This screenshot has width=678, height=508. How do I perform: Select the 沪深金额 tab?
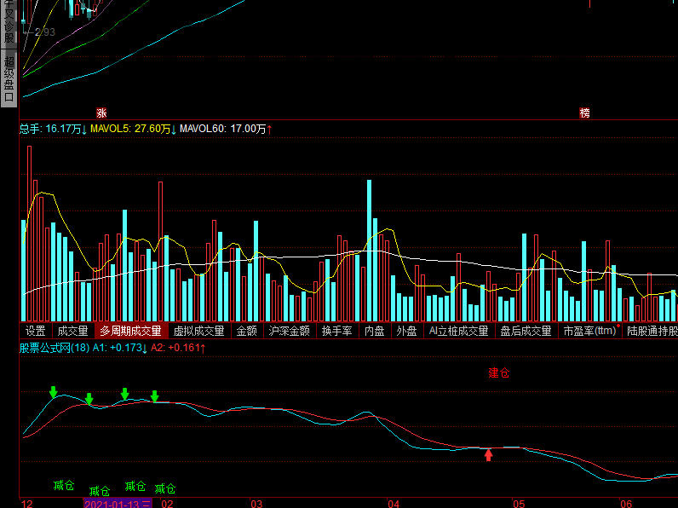[290, 331]
